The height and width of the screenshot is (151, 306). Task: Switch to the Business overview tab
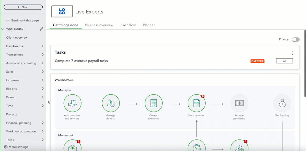[99, 25]
